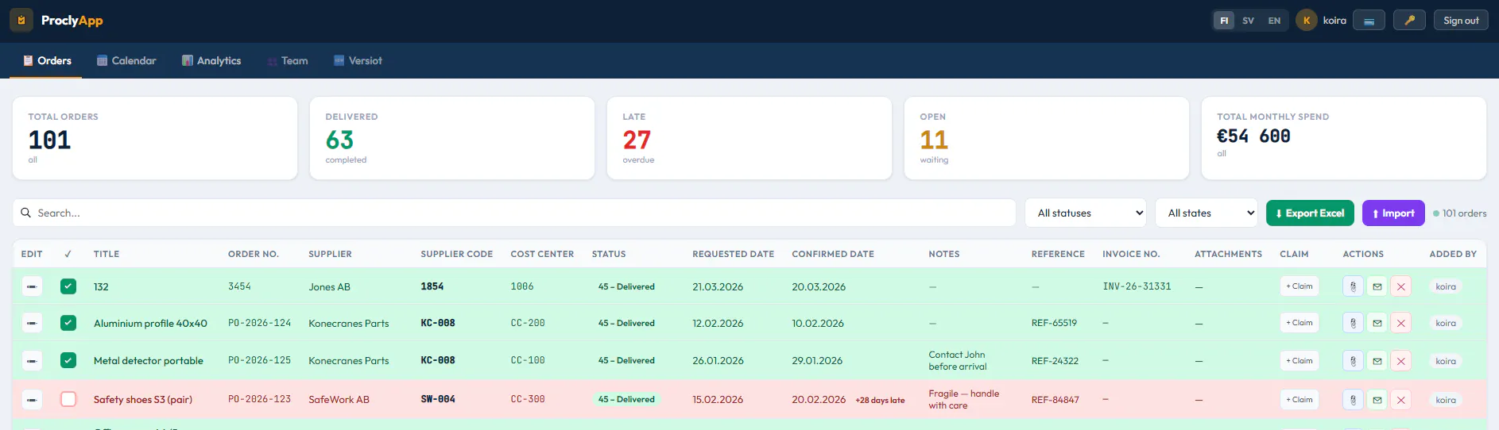Switch language to EN
This screenshot has height=430, width=1499.
[1274, 21]
